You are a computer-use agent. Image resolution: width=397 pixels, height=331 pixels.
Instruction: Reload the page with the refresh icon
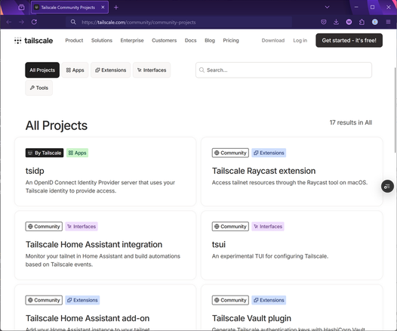[34, 22]
